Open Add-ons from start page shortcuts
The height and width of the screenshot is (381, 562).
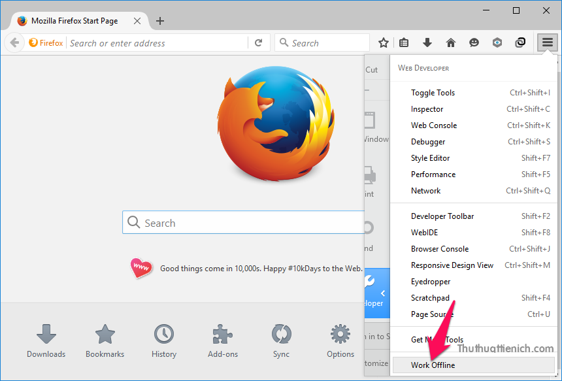click(x=223, y=341)
